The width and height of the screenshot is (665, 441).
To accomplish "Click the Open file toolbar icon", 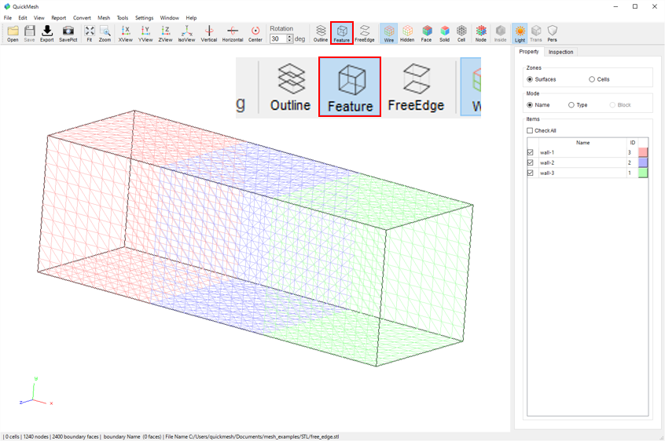I will [x=13, y=34].
